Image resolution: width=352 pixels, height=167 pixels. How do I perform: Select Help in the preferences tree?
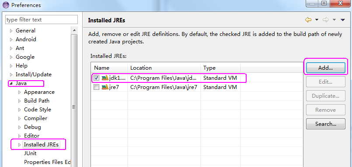21,66
